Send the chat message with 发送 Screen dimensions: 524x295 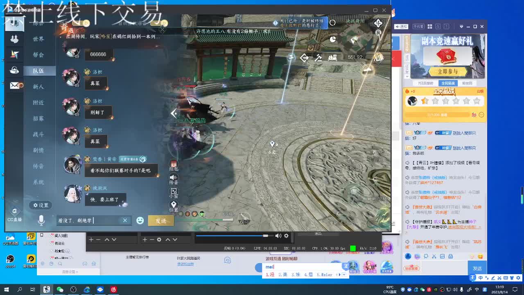click(161, 220)
